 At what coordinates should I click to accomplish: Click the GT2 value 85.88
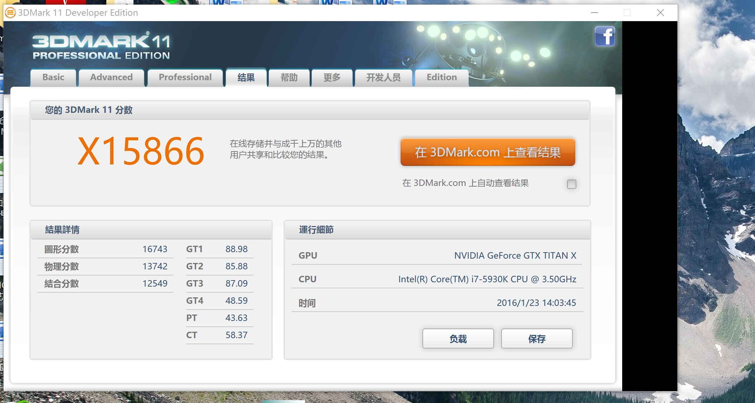[236, 266]
